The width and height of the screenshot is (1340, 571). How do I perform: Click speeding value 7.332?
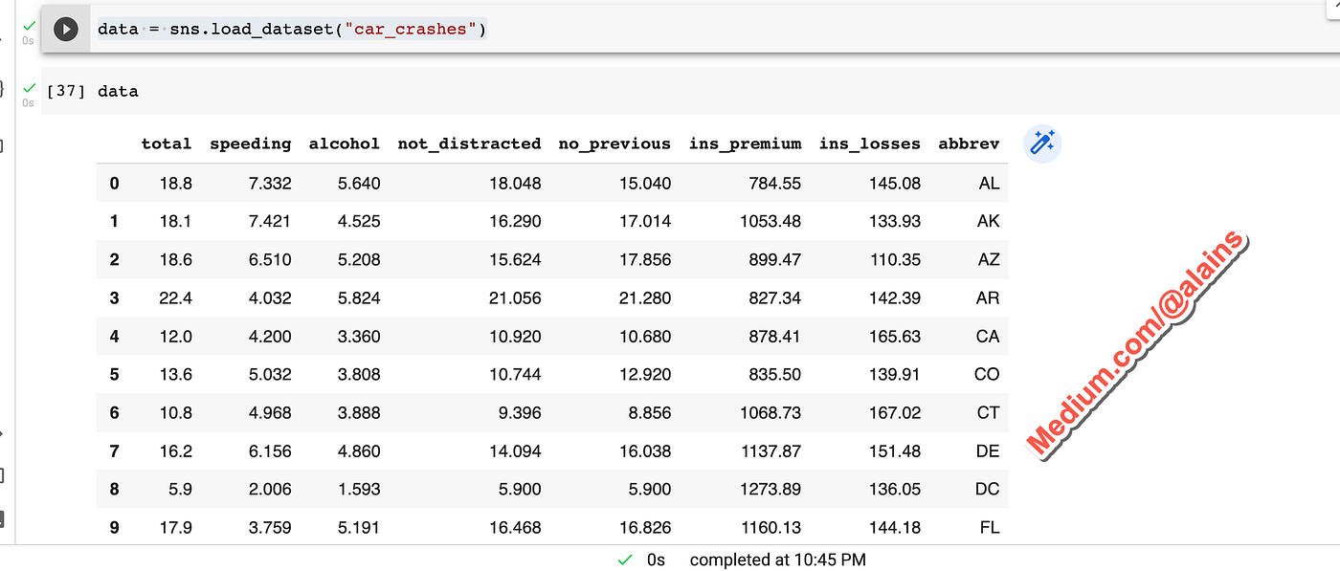pyautogui.click(x=269, y=183)
